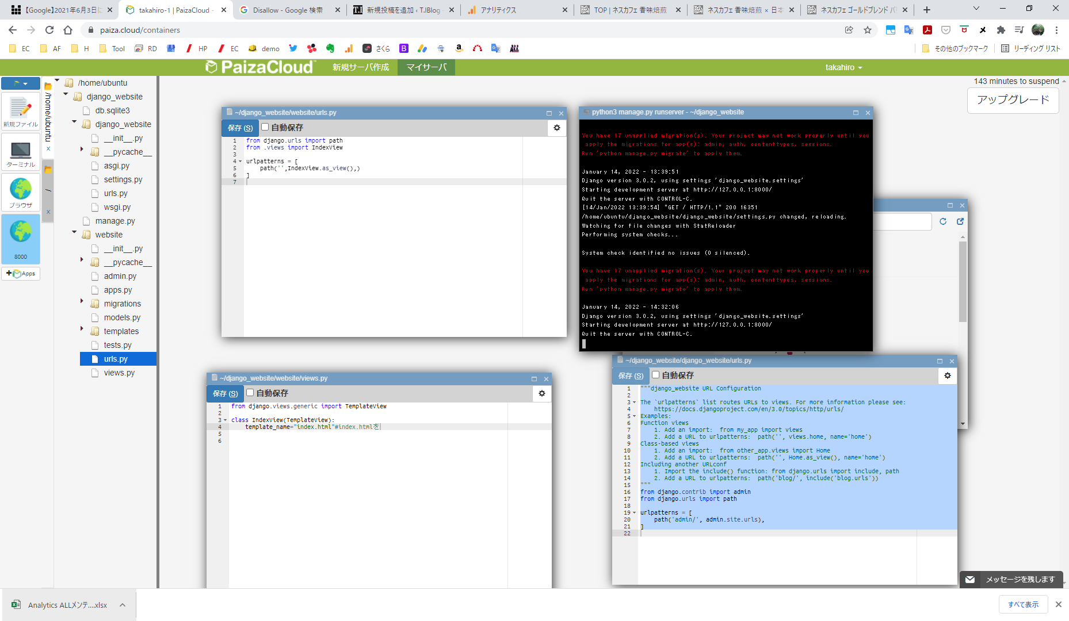Select the 新規サーバ作成 menu item
Image resolution: width=1069 pixels, height=621 pixels.
361,67
